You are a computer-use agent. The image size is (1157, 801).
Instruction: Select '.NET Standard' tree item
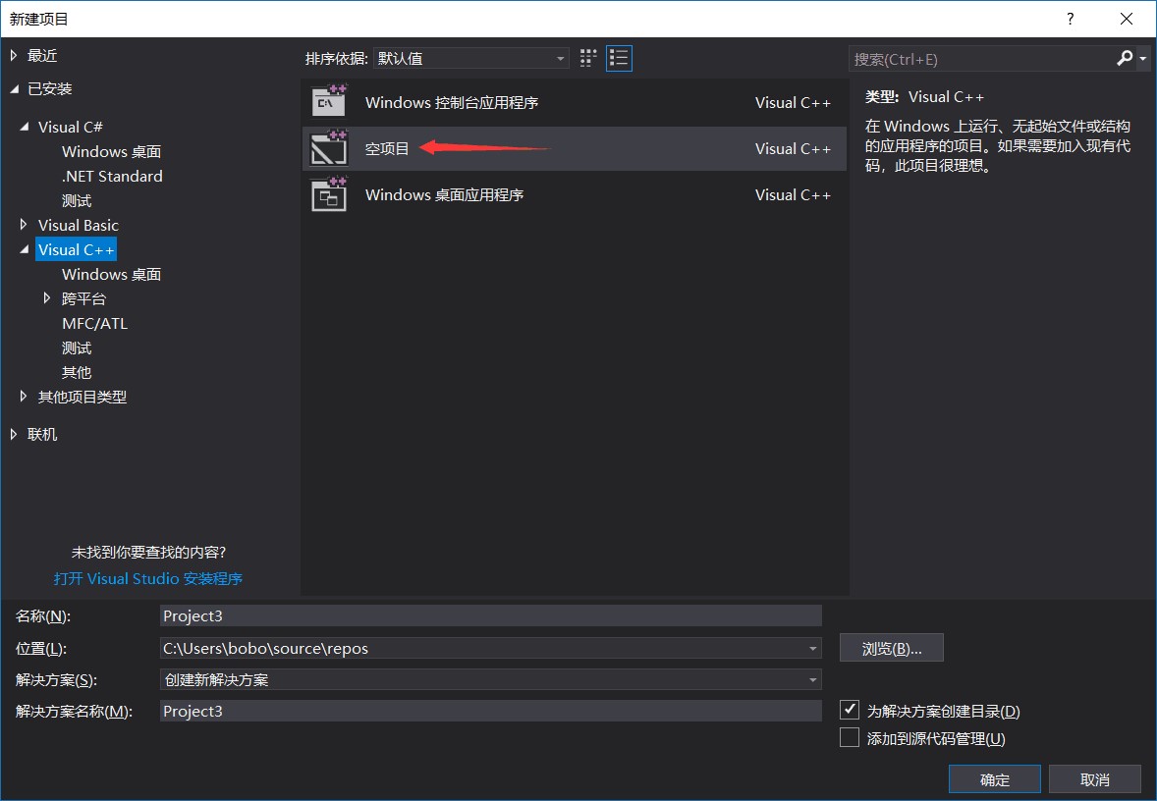tap(112, 177)
